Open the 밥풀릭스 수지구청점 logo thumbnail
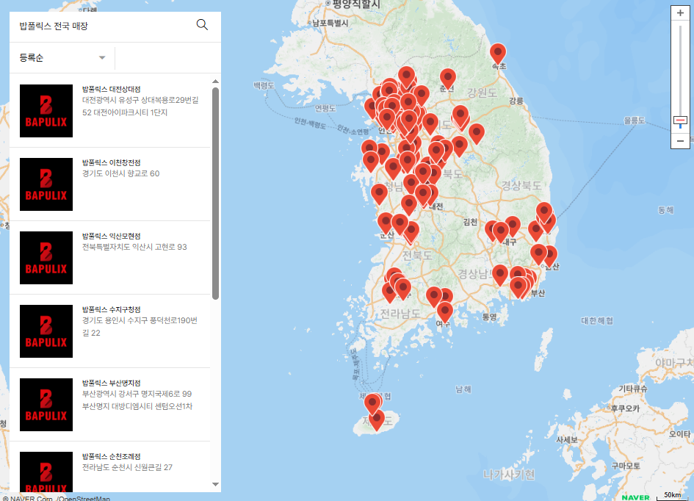Image resolution: width=694 pixels, height=501 pixels. tap(46, 331)
